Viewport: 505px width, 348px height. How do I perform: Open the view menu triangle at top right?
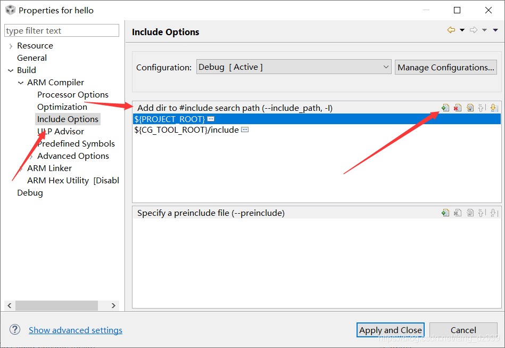(x=495, y=30)
